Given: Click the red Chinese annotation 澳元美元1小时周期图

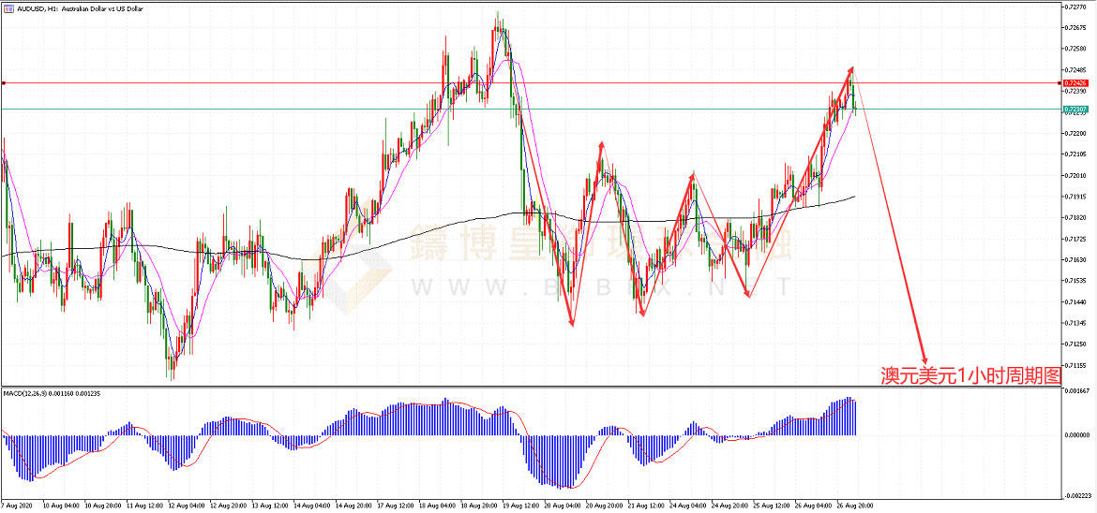Looking at the screenshot, I should coord(970,375).
